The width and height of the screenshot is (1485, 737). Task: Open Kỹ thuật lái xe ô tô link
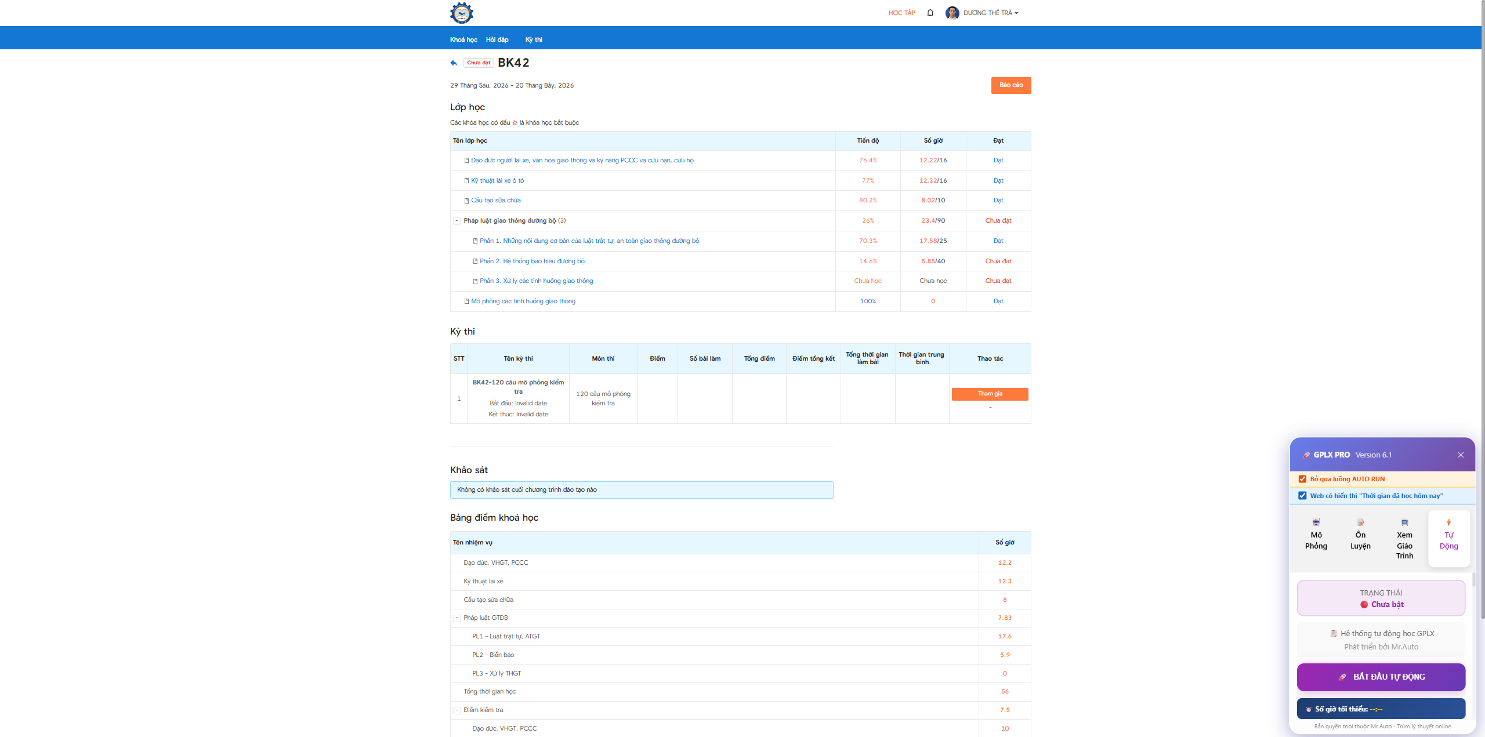click(497, 181)
